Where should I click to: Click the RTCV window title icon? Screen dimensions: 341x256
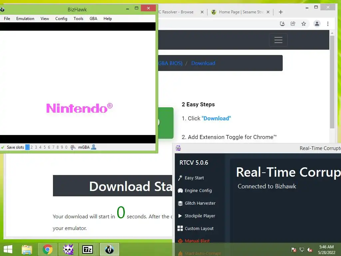(x=178, y=148)
